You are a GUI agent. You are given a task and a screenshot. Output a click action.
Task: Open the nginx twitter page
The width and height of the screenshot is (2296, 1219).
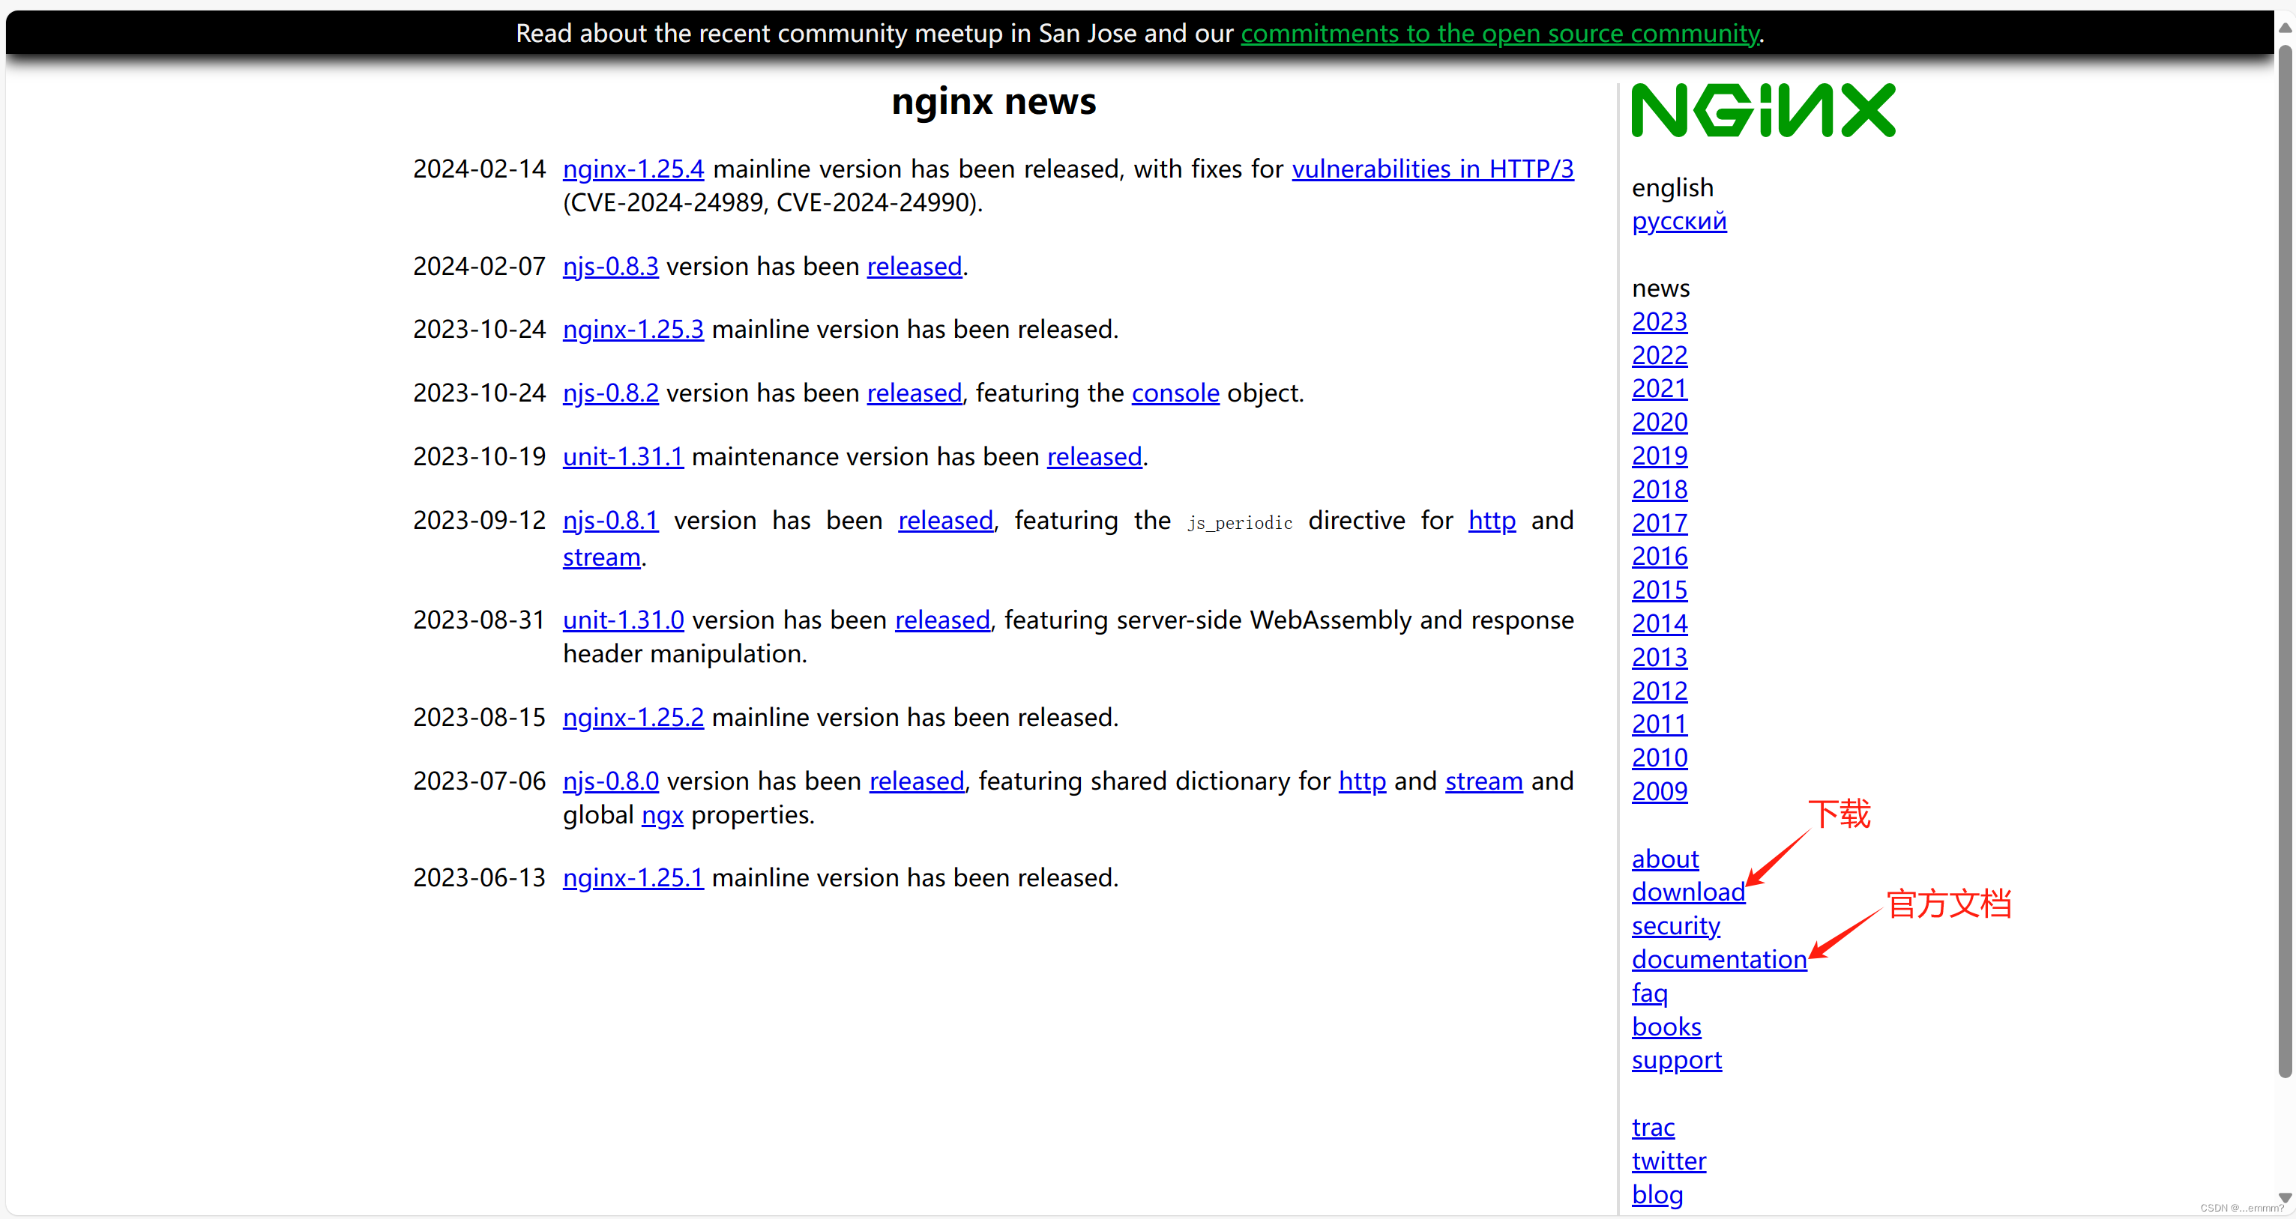(x=1669, y=1161)
